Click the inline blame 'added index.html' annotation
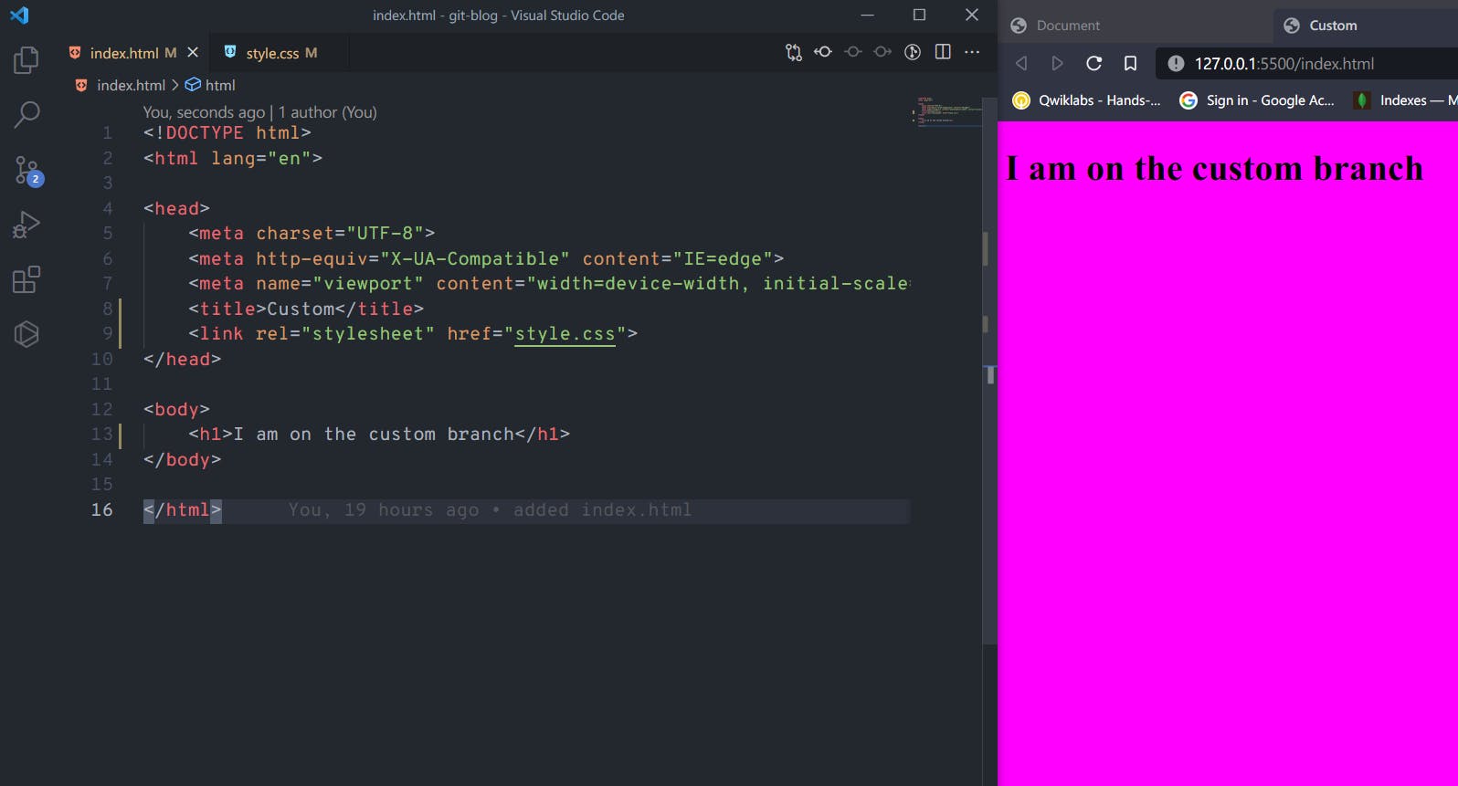Viewport: 1458px width, 786px height. [490, 510]
